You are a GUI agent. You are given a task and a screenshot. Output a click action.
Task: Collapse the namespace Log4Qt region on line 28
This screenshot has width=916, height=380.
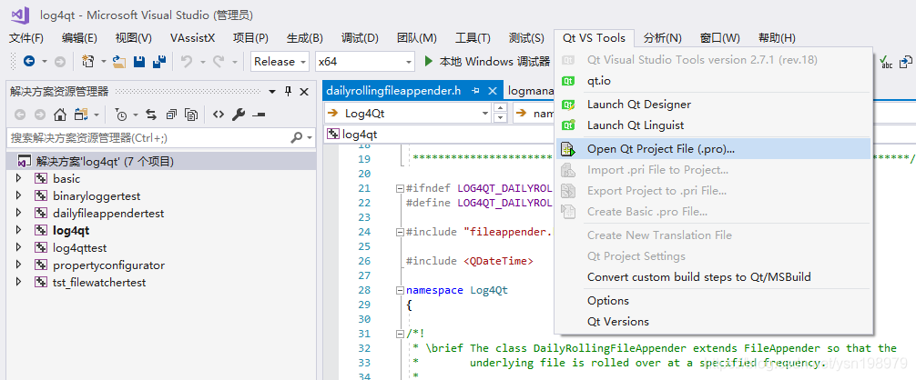(x=400, y=290)
